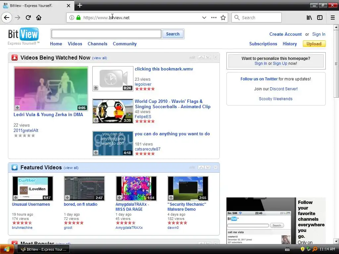Close the Videos Being Watched Now module

215,57
